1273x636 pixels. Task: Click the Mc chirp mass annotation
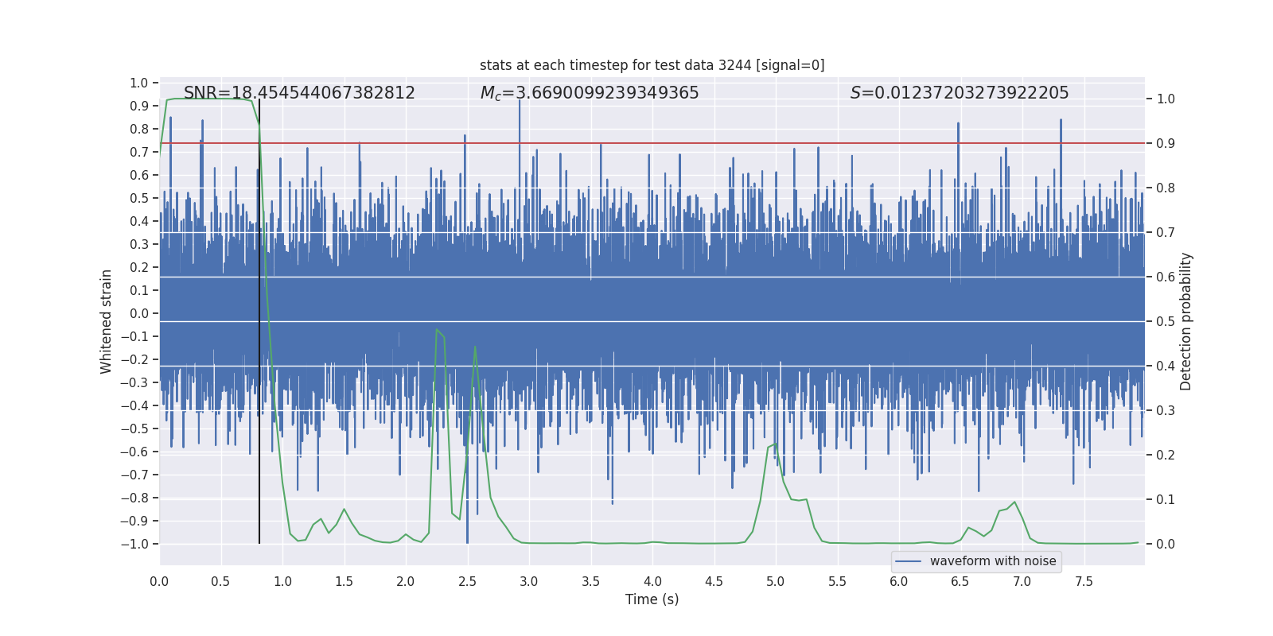click(590, 93)
